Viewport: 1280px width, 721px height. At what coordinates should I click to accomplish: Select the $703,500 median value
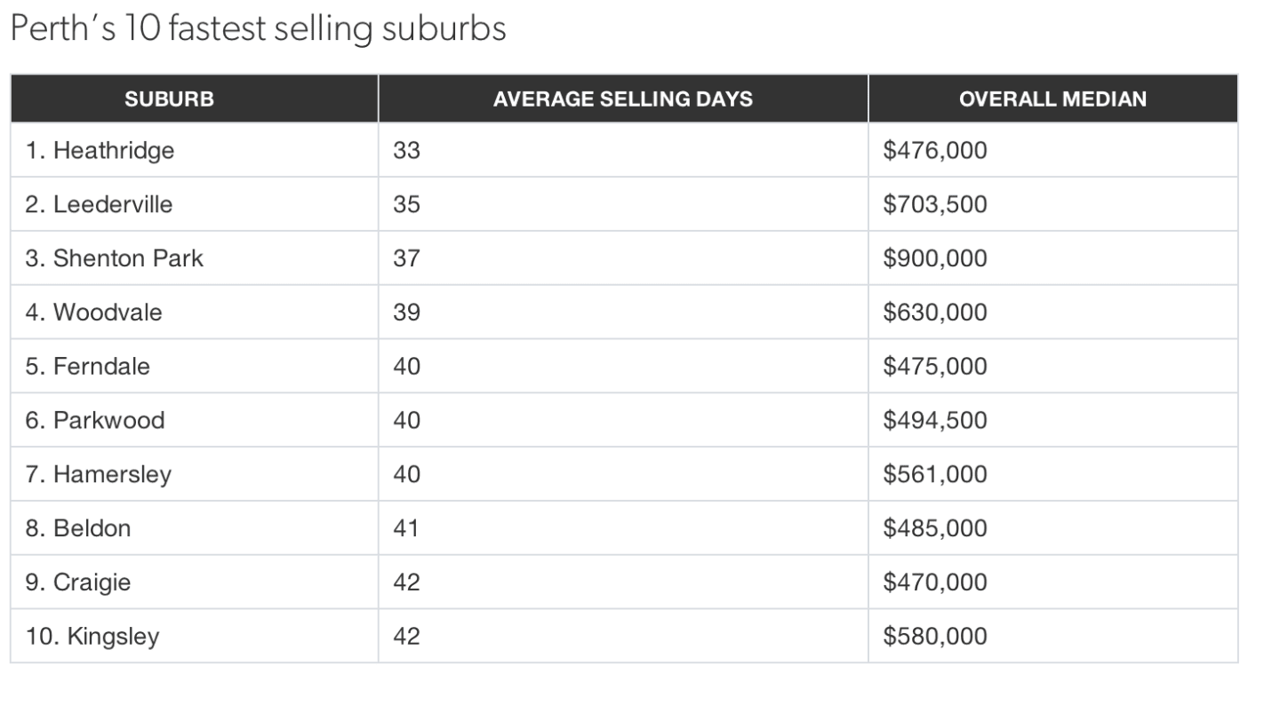[935, 205]
